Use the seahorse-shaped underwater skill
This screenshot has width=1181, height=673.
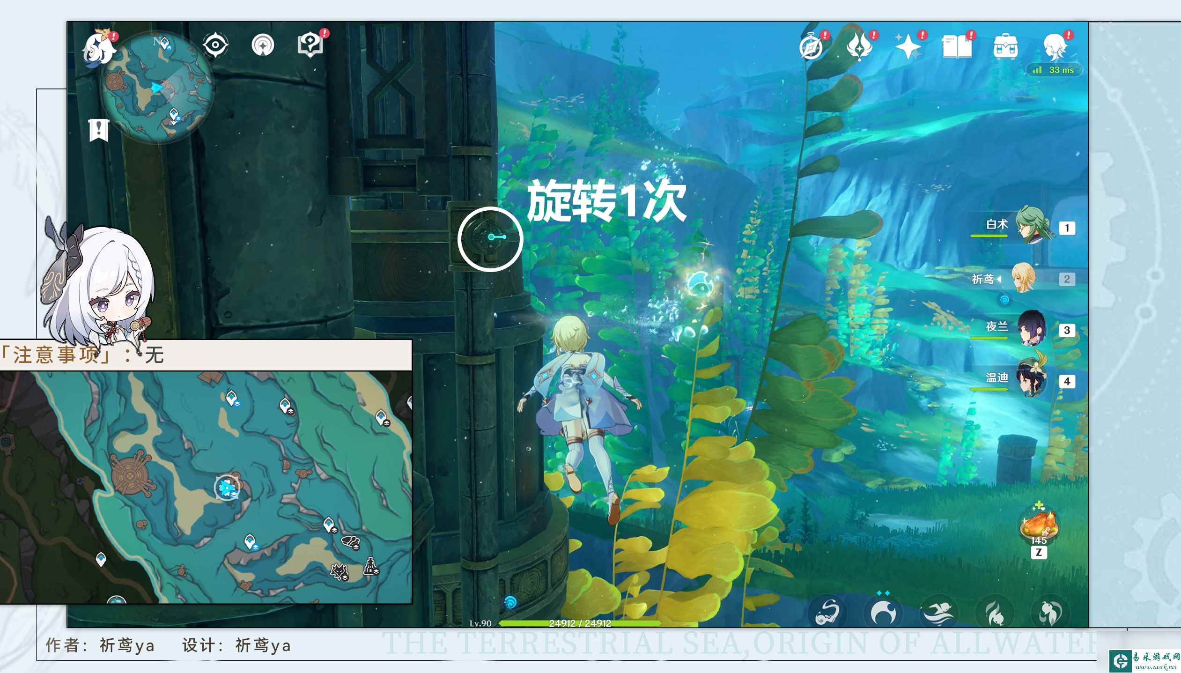point(827,612)
